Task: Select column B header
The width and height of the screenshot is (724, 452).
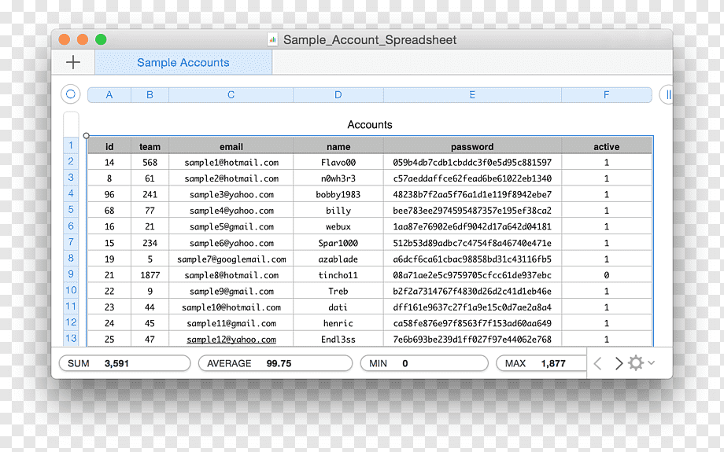Action: (x=150, y=94)
